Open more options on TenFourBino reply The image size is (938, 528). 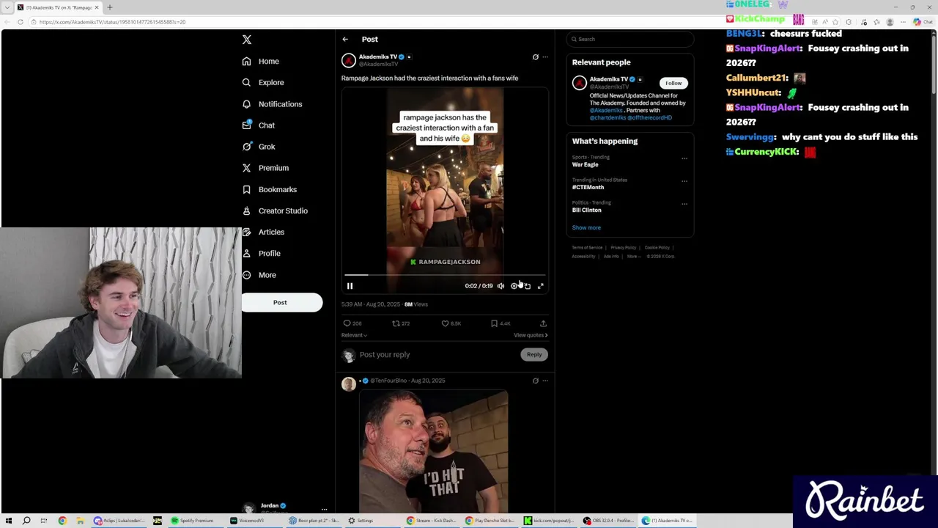tap(545, 381)
